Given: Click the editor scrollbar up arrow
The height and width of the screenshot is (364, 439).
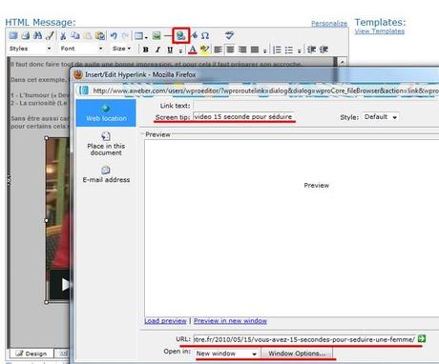Looking at the screenshot, I should (342, 61).
